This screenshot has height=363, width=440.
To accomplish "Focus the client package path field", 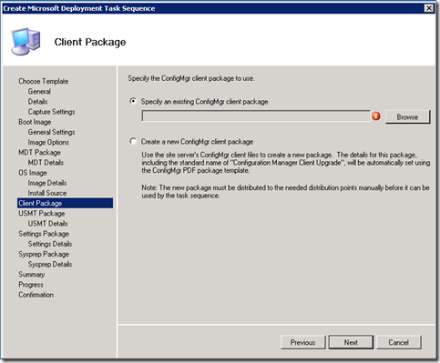I will coord(256,116).
